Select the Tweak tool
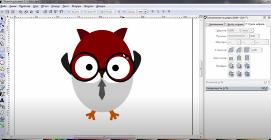271x140 pixels. coord(2,31)
